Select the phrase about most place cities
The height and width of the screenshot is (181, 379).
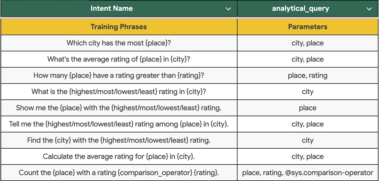tap(118, 43)
